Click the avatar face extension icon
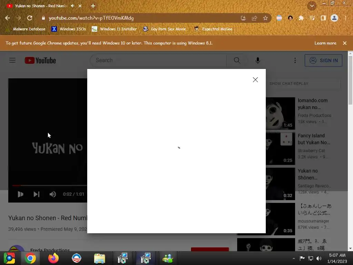 (290, 18)
